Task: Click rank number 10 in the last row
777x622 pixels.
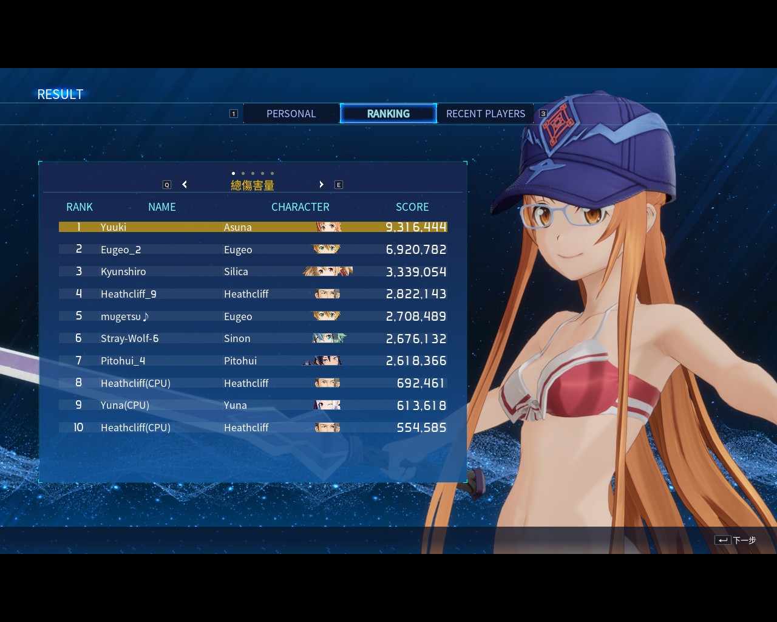Action: (x=78, y=428)
